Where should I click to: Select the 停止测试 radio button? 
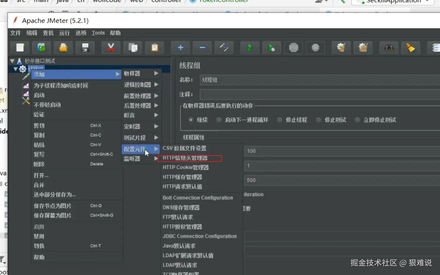tap(318, 120)
